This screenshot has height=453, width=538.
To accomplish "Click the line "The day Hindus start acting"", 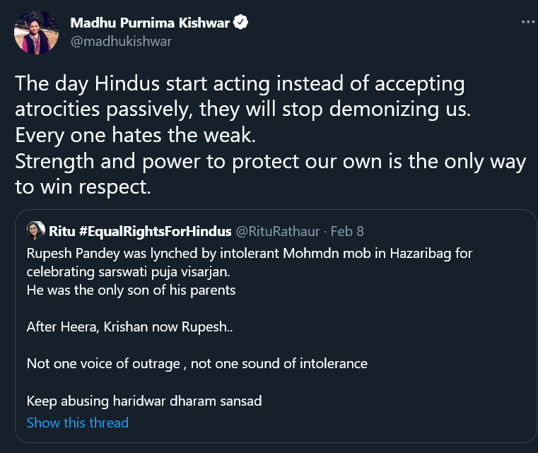I will tap(240, 84).
